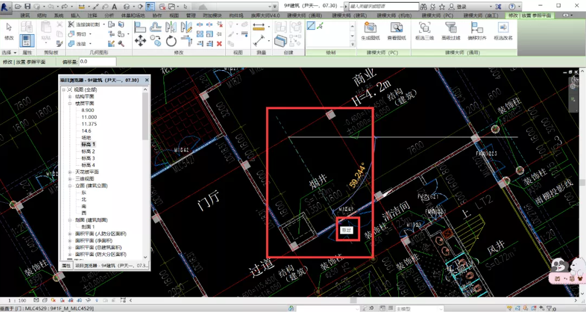This screenshot has width=586, height=312.
Task: Toggle the Pick Lines option in 绘制 panel
Action: pos(319,26)
